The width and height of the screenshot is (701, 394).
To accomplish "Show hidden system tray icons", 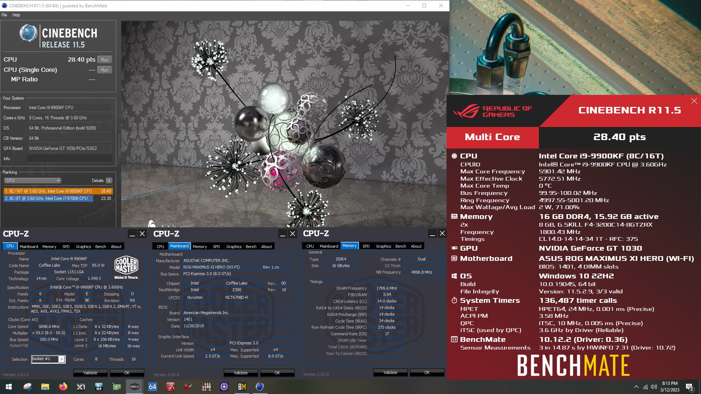I will click(636, 387).
